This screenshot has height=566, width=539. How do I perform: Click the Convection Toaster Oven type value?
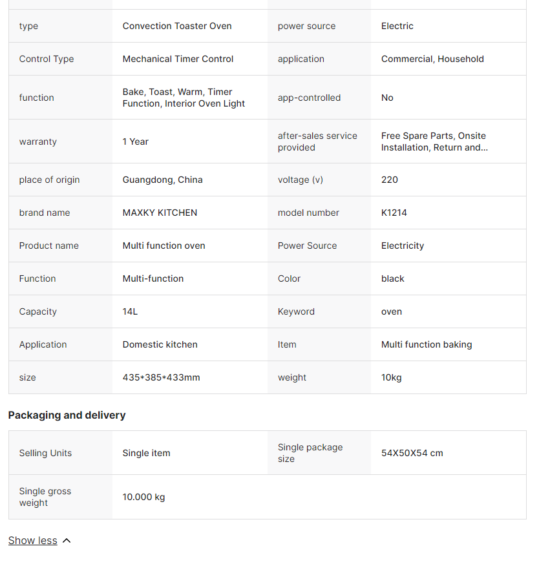tap(177, 26)
